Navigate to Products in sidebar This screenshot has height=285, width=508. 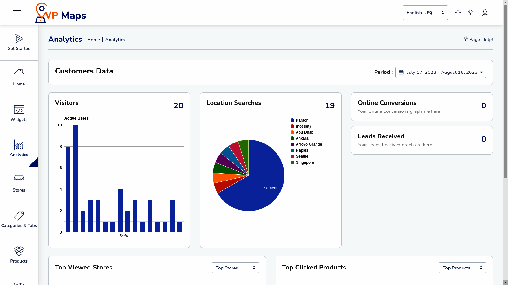pos(19,255)
